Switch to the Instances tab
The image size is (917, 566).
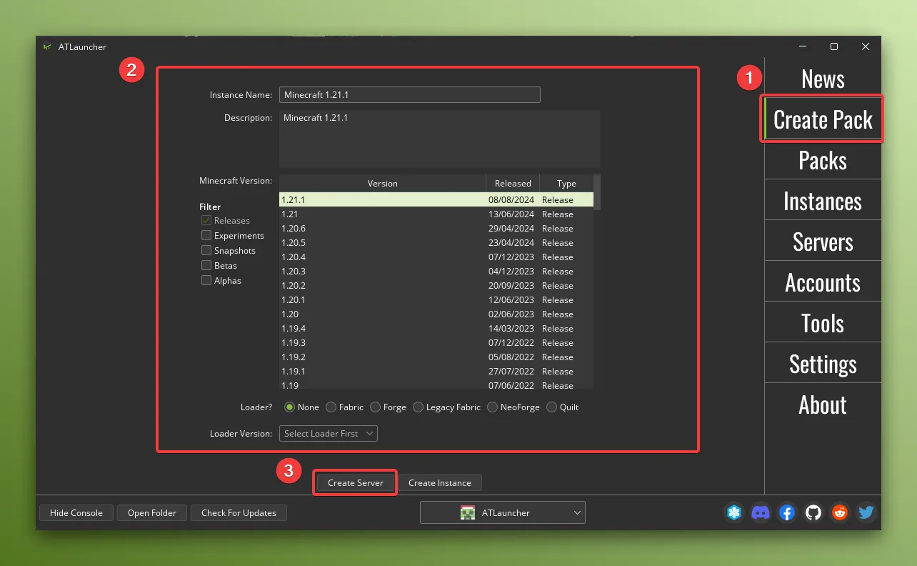(x=822, y=201)
